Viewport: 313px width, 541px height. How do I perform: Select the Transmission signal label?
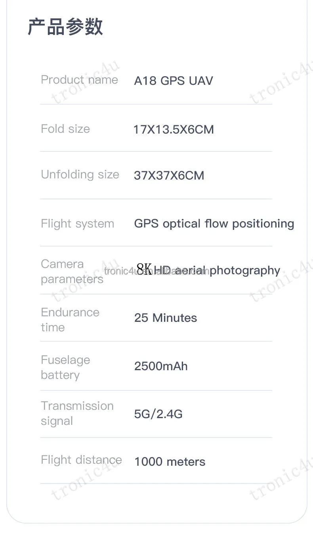77,413
